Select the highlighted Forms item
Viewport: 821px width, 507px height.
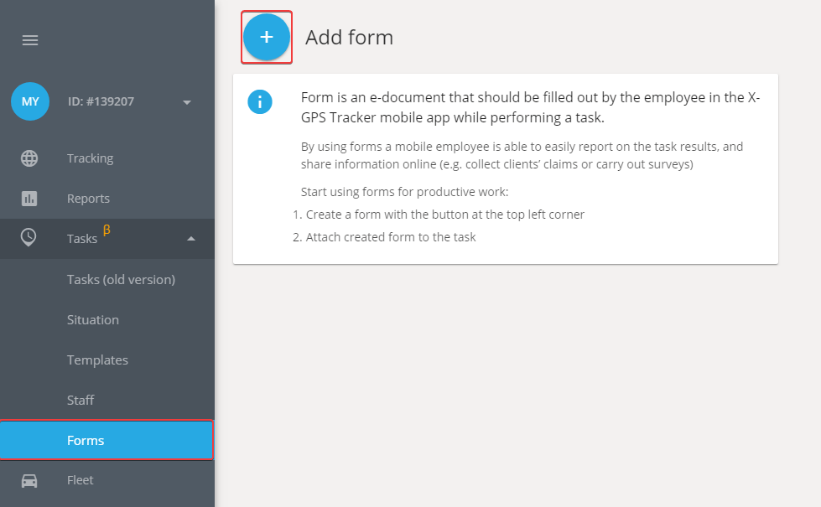107,441
